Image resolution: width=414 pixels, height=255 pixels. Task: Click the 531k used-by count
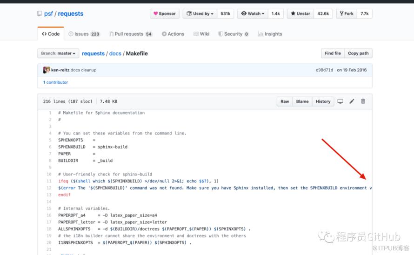point(226,13)
